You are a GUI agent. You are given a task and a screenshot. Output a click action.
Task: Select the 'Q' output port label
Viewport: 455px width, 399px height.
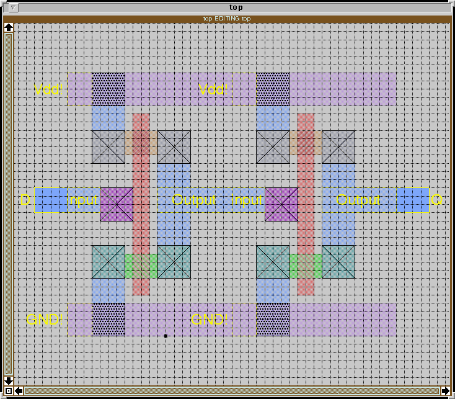coord(437,200)
